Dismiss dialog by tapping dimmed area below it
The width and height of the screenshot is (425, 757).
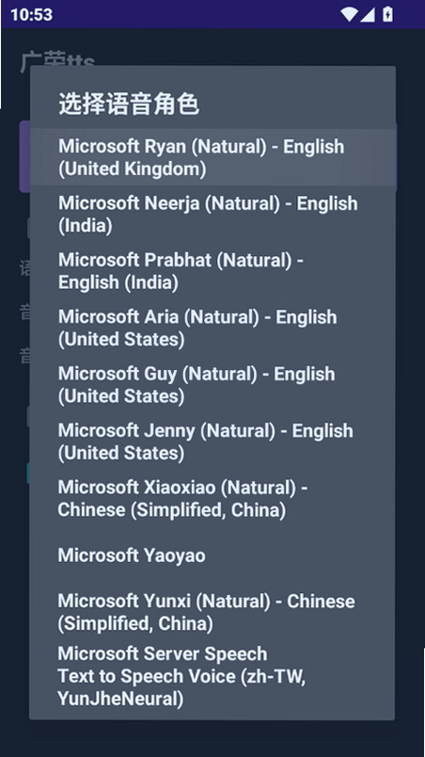click(212, 737)
